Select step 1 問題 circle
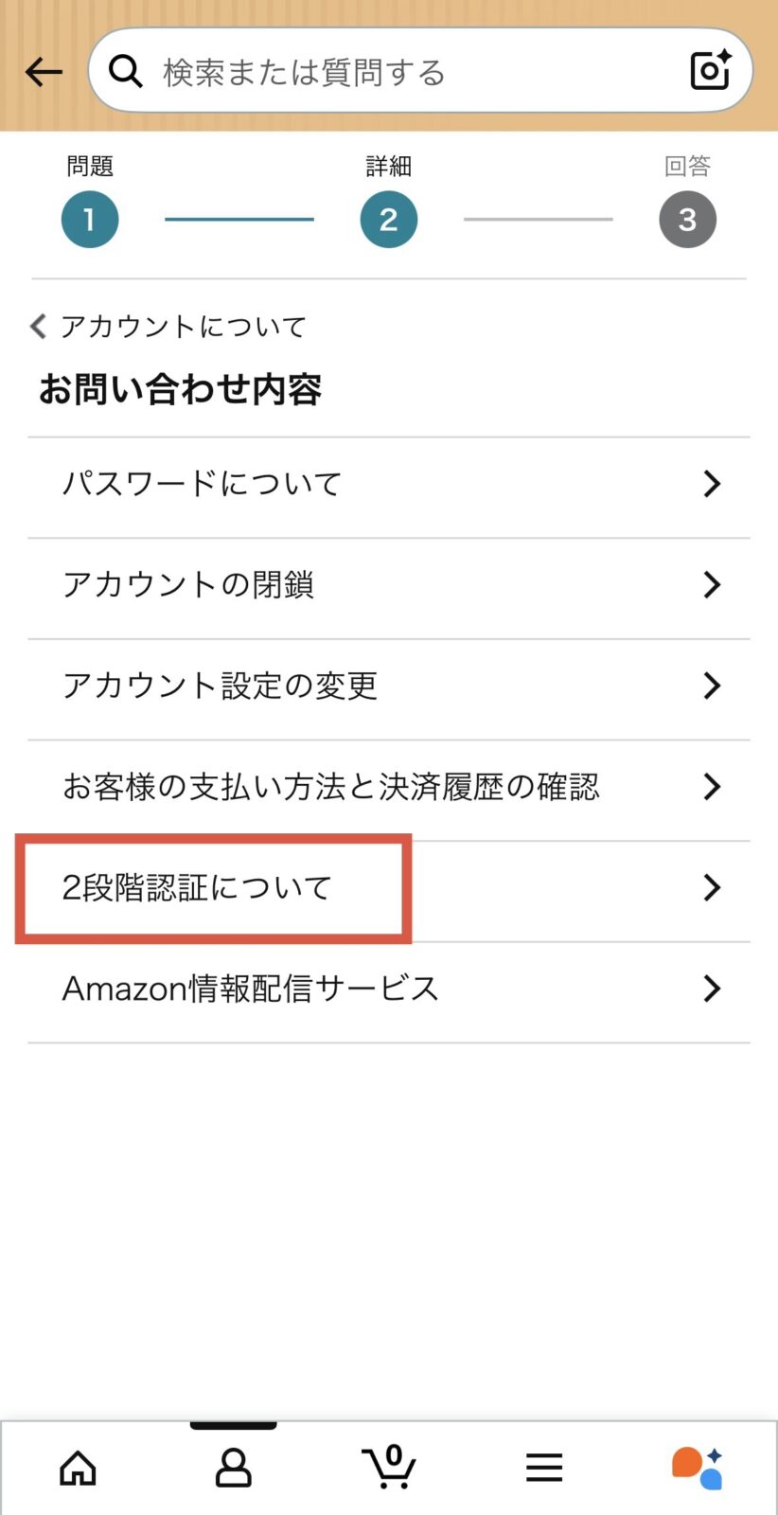The height and width of the screenshot is (1515, 778). click(x=90, y=220)
